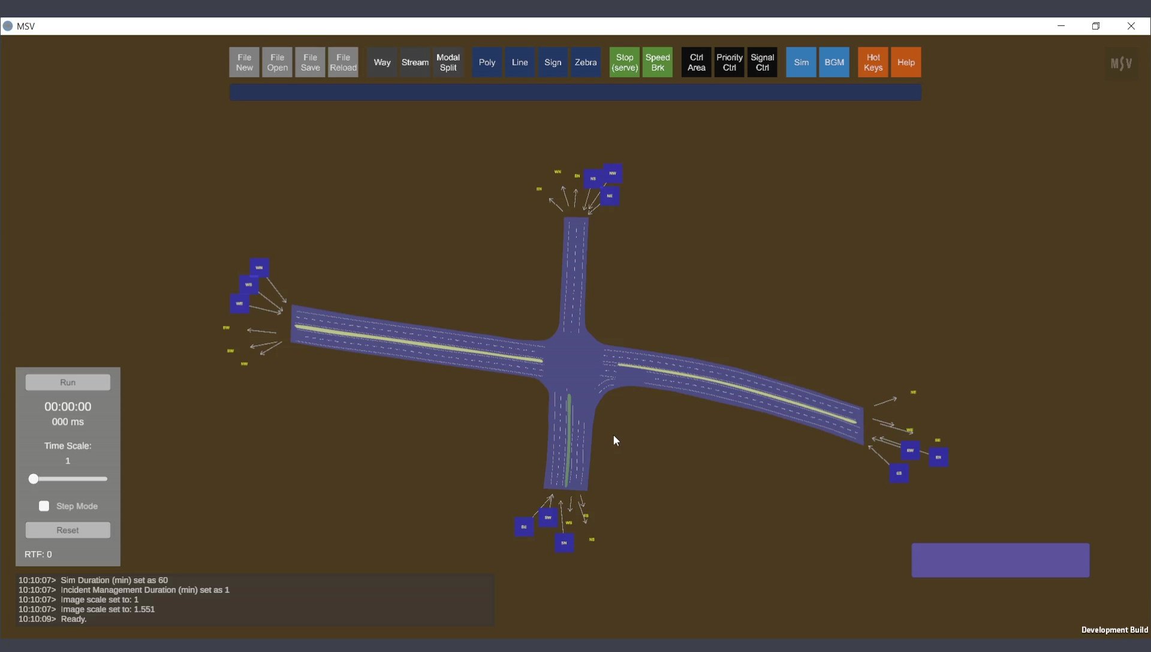
Task: Select the Stream tool
Action: 415,62
